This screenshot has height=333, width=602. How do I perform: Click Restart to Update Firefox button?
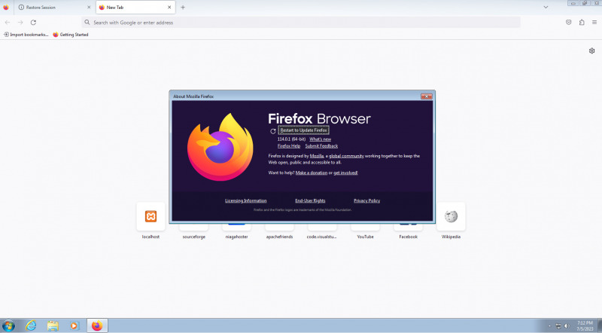pos(303,130)
